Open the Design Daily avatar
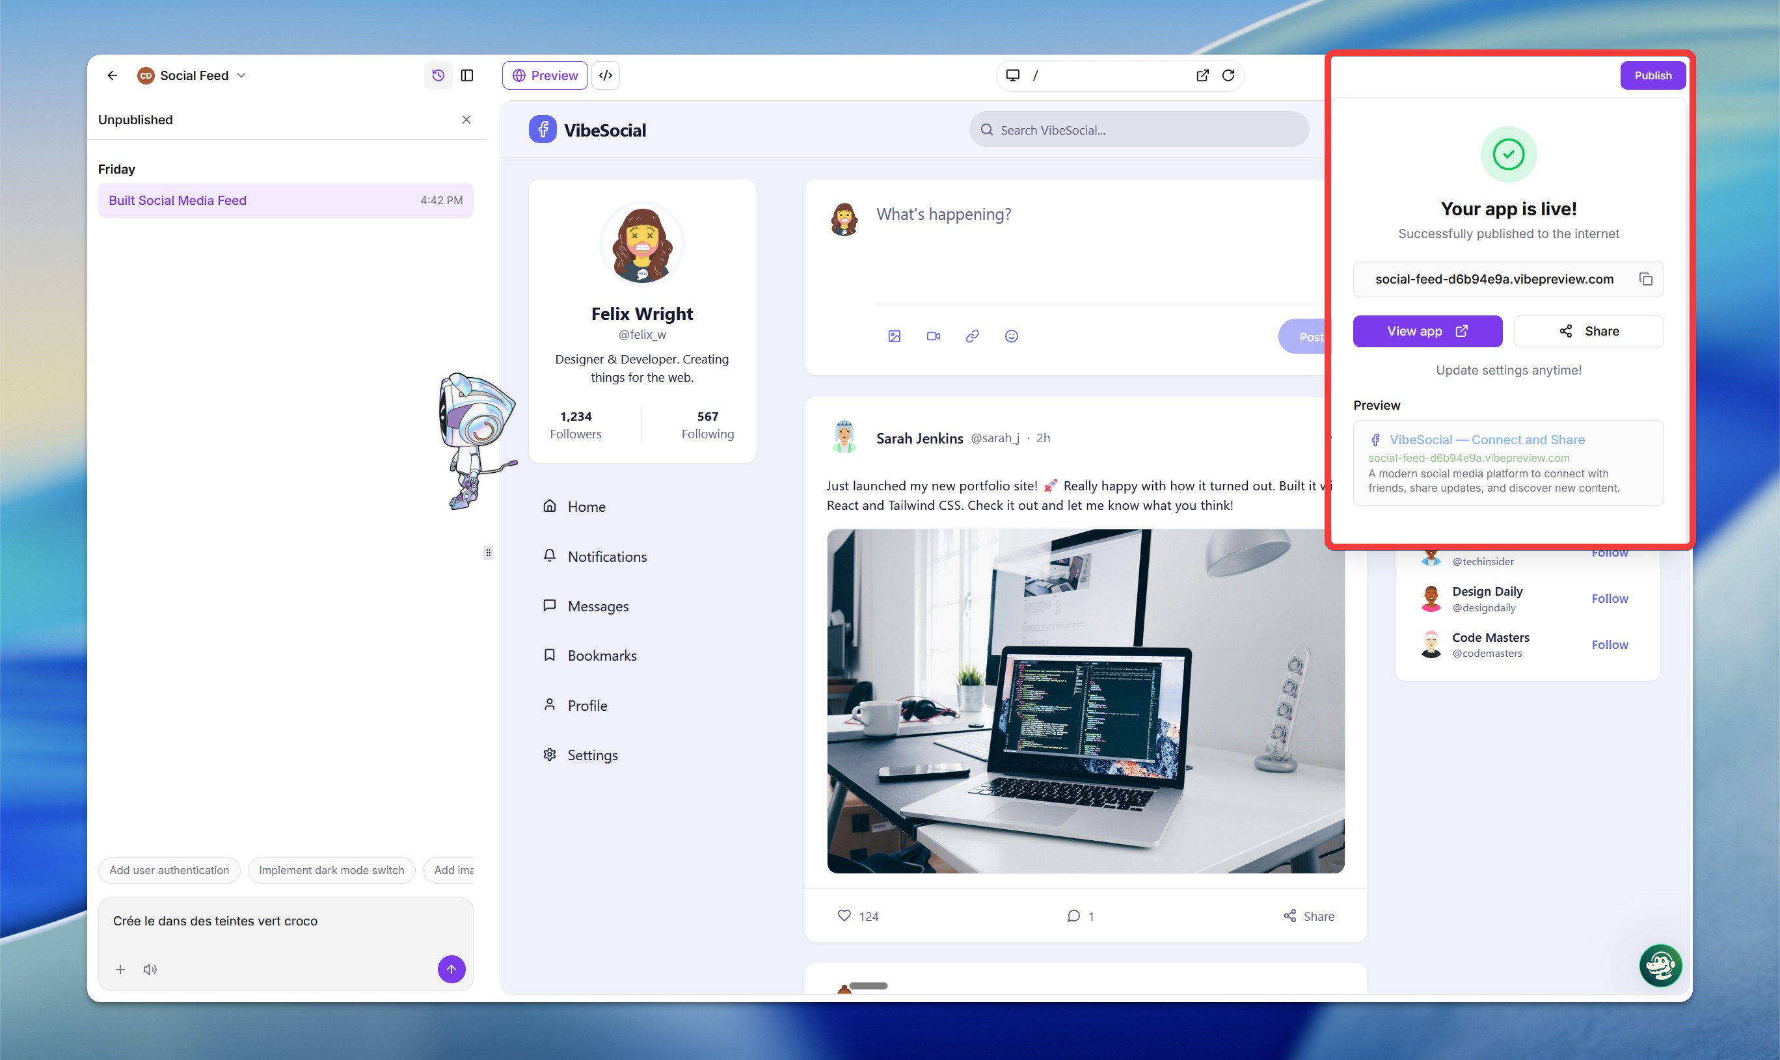This screenshot has height=1060, width=1780. pos(1431,598)
